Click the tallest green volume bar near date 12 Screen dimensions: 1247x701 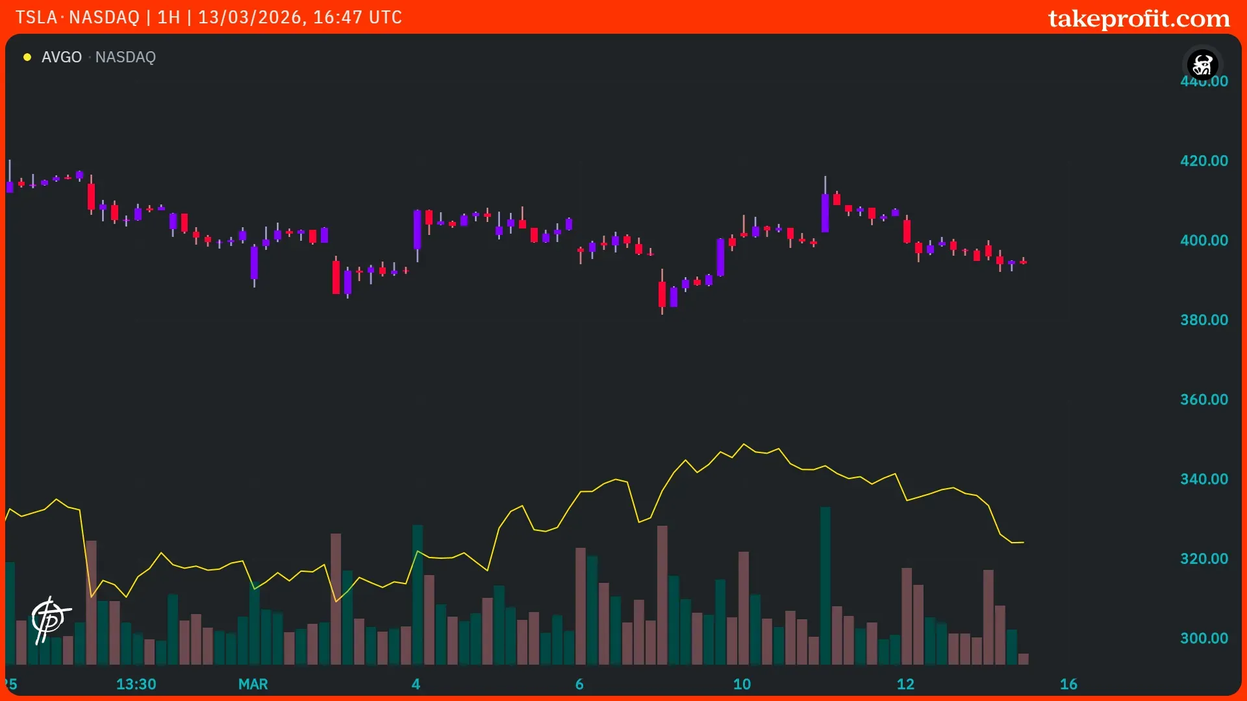click(825, 584)
